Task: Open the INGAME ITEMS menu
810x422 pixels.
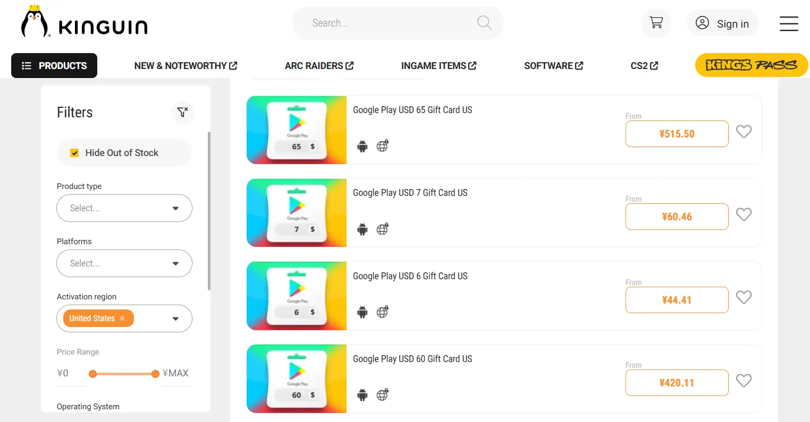Action: 438,65
